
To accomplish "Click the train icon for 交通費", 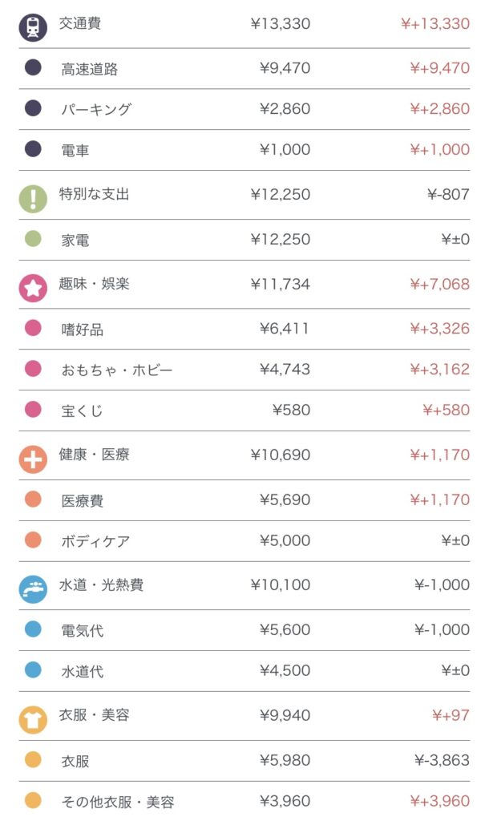I will pyautogui.click(x=33, y=27).
